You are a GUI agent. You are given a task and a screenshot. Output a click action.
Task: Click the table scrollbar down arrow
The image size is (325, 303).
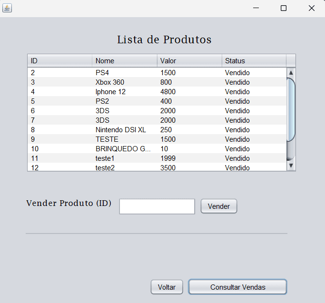(x=291, y=166)
